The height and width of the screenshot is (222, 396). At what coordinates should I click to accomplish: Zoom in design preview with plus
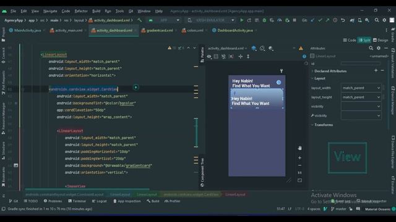[299, 158]
